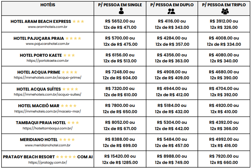
Task: Open the www.aramhoteis.com.br link
Action: coord(48,27)
